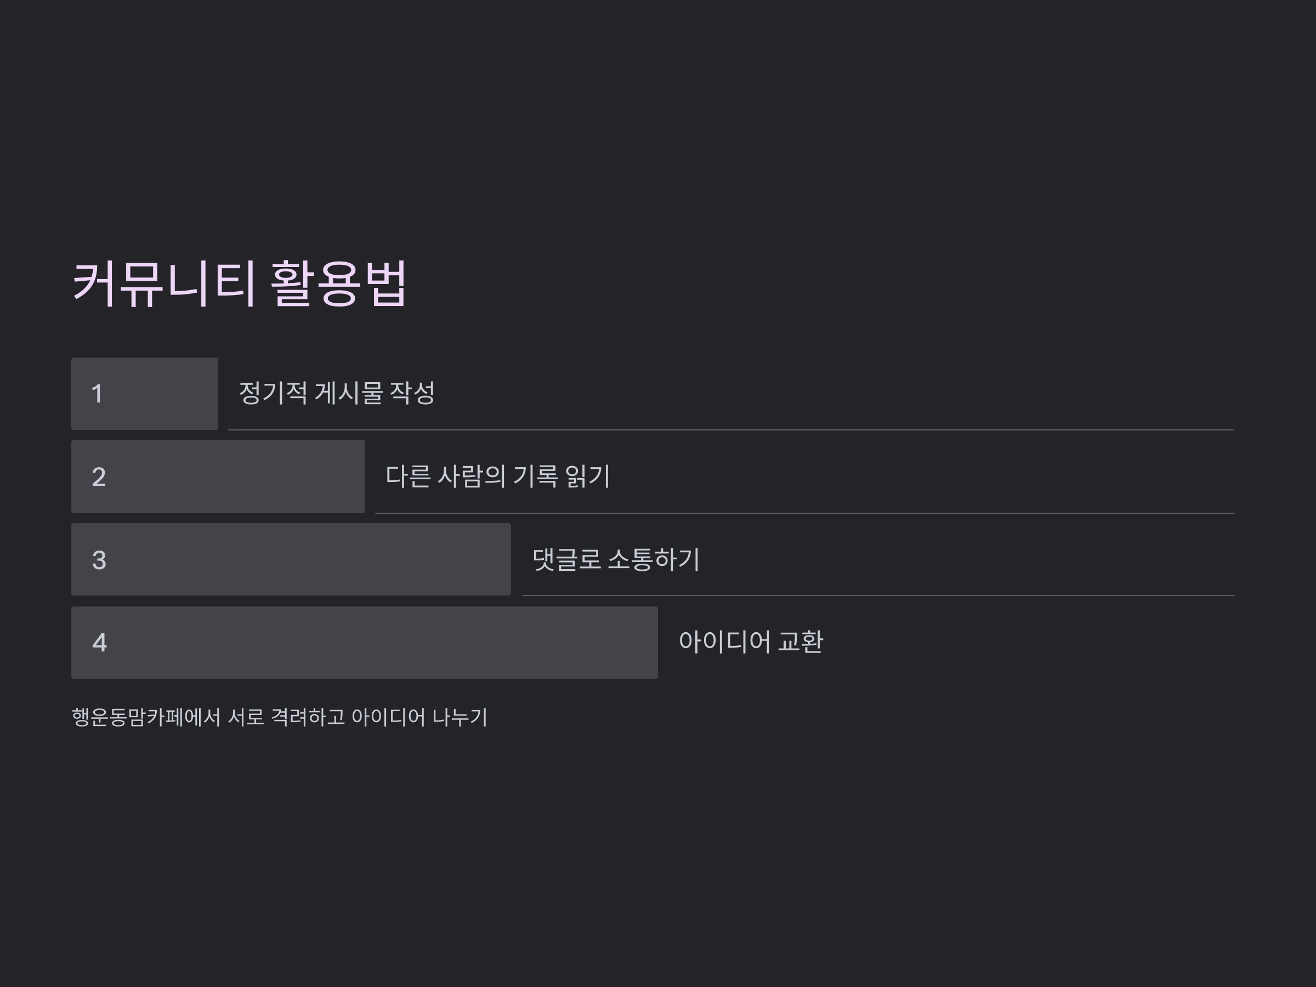Click the word 교환 in the fourth item
Image resolution: width=1316 pixels, height=987 pixels.
tap(800, 642)
